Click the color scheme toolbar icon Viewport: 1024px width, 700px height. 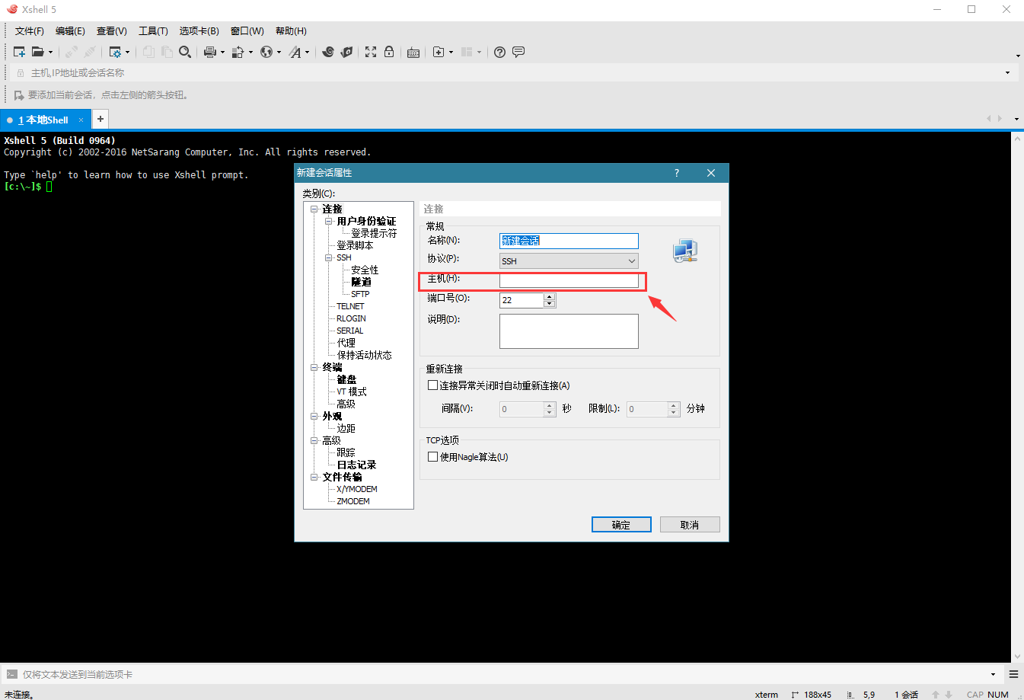click(x=238, y=52)
